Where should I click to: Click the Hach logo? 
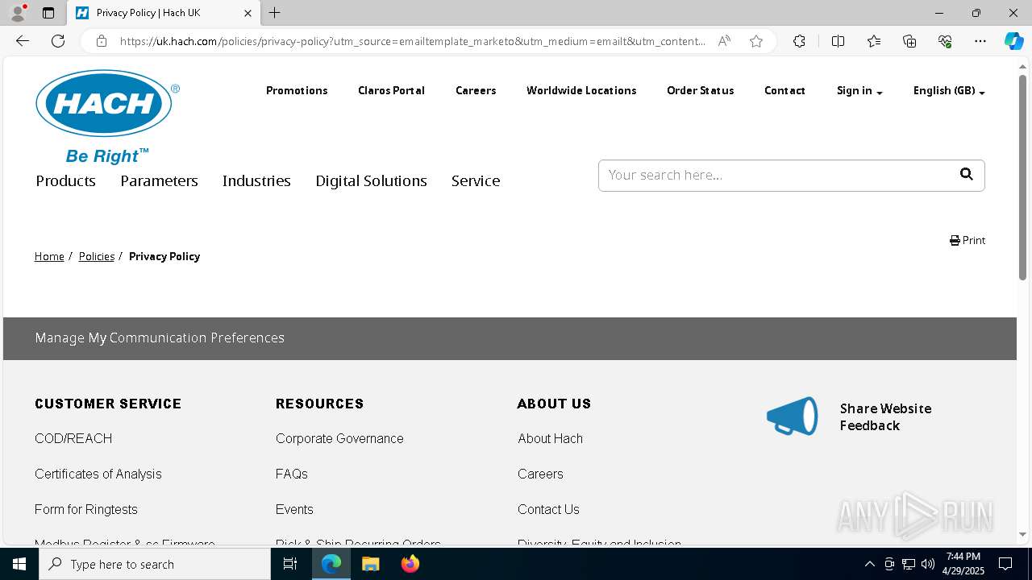coord(107,116)
